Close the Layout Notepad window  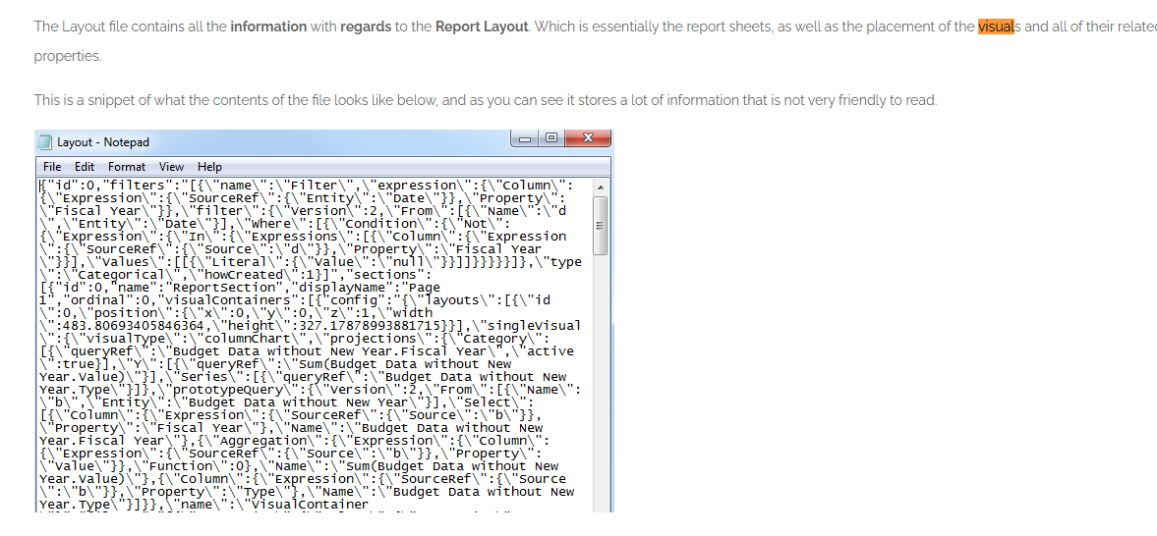588,137
